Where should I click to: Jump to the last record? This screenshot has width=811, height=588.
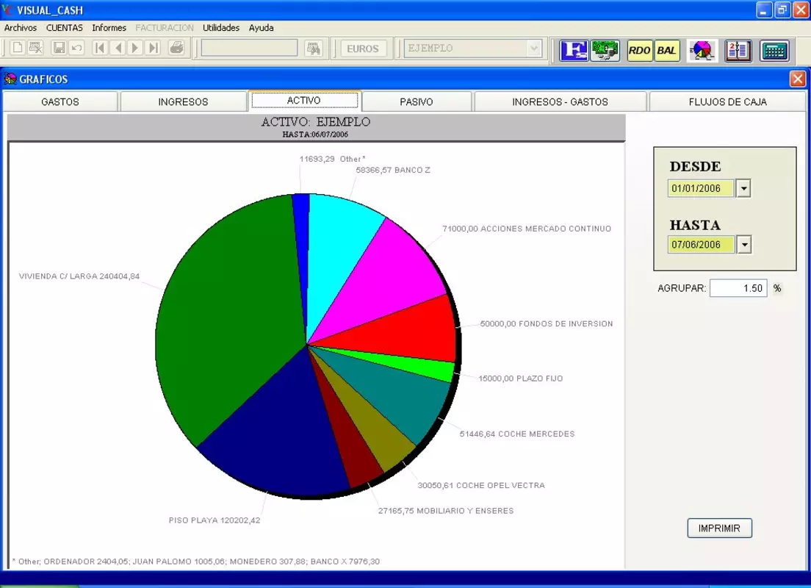click(153, 48)
